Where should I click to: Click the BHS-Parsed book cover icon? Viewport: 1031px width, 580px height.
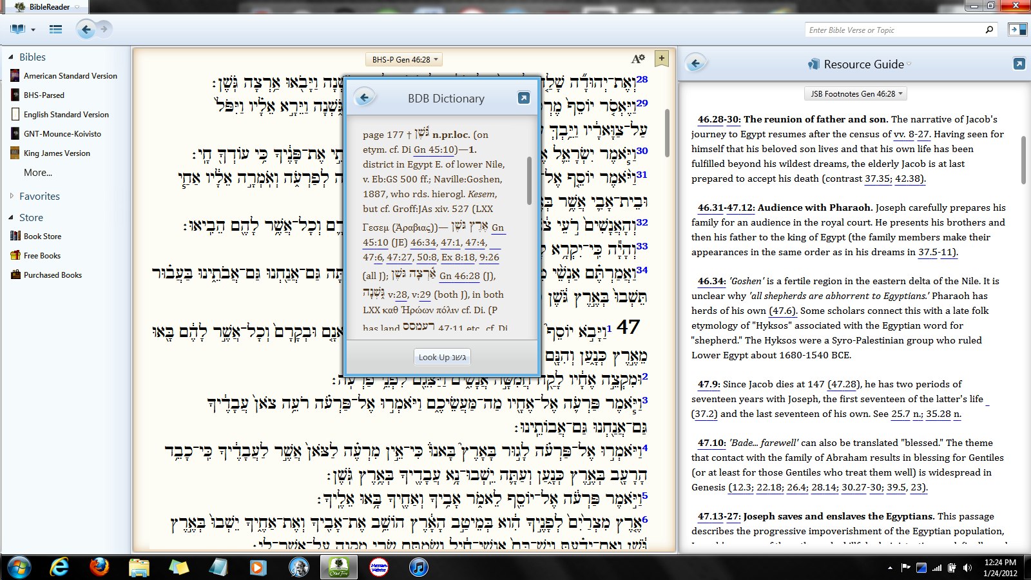pyautogui.click(x=15, y=95)
